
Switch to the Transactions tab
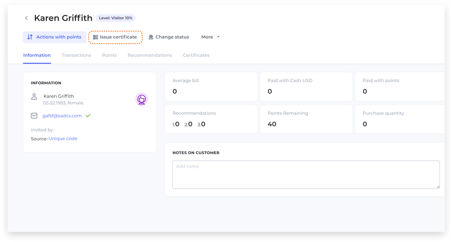point(77,55)
